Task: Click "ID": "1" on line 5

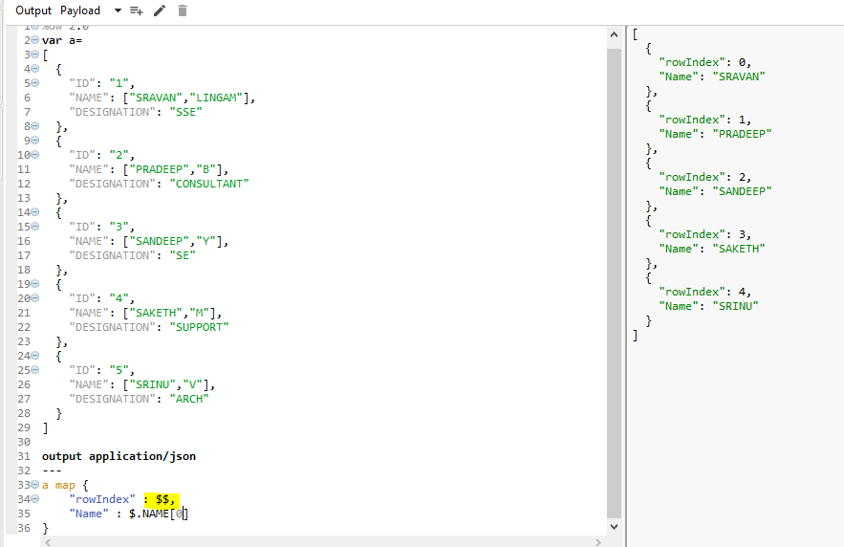Action: coord(101,83)
